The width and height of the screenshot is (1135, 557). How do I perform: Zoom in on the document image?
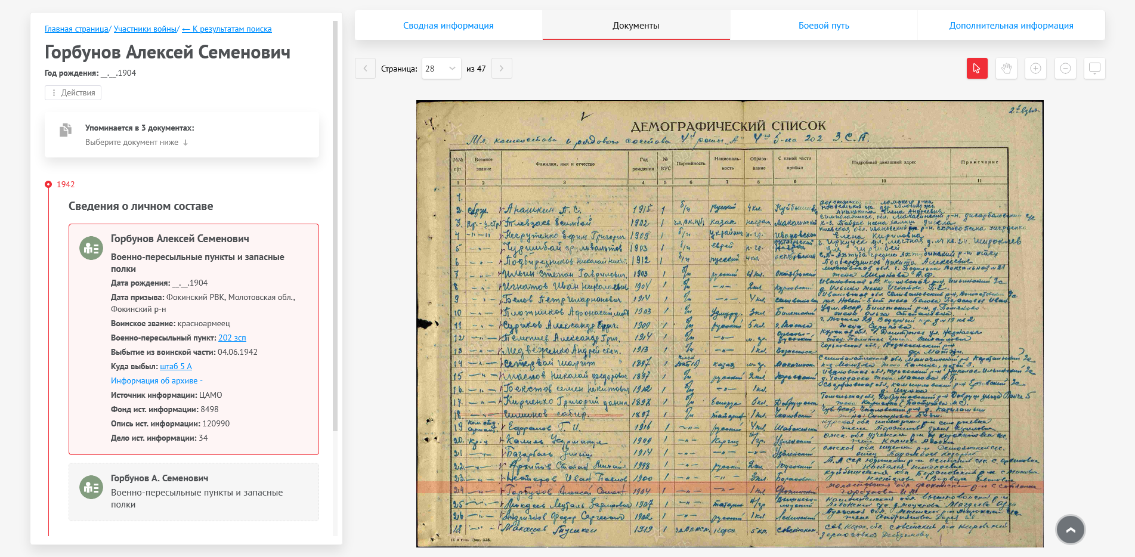[1035, 69]
